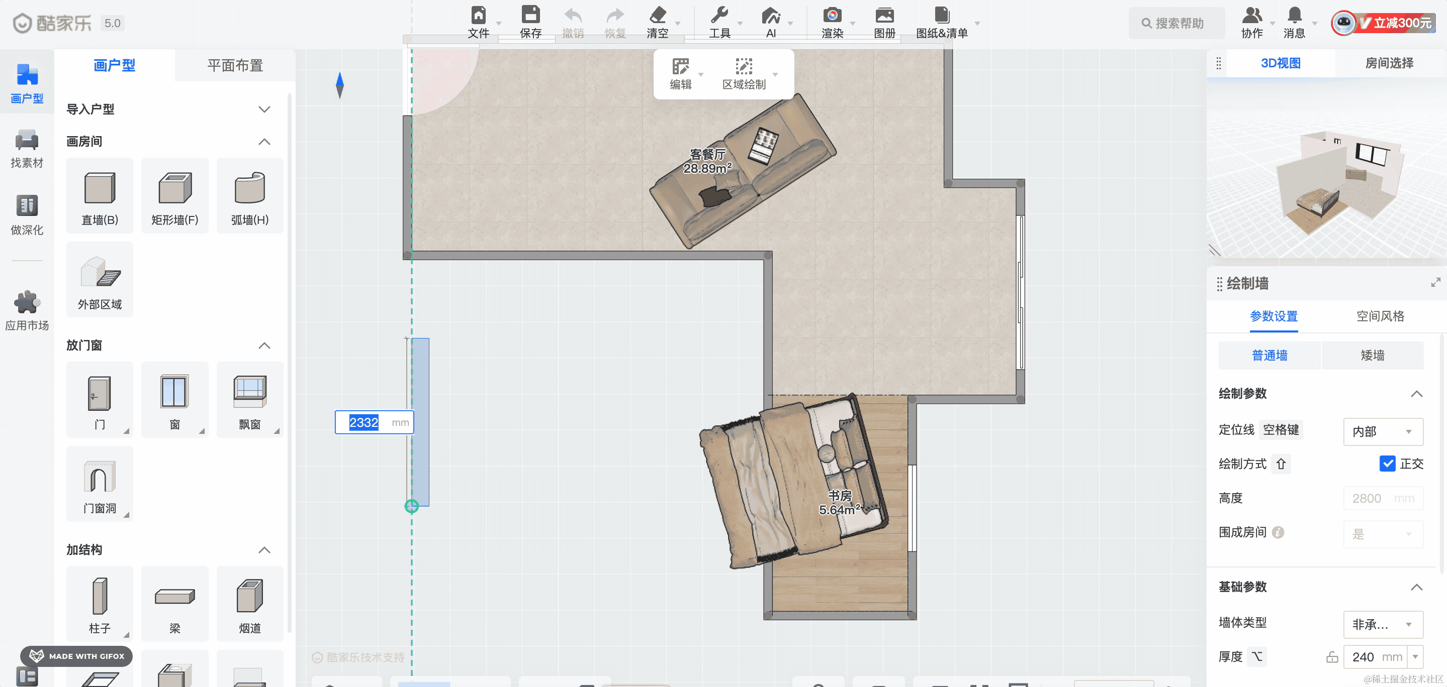Collapse the 基础参数 section
Screen dimensions: 1447x687
pyautogui.click(x=1416, y=587)
